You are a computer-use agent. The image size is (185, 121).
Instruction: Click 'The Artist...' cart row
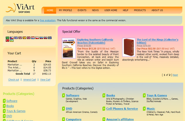pyautogui.click(x=29, y=68)
